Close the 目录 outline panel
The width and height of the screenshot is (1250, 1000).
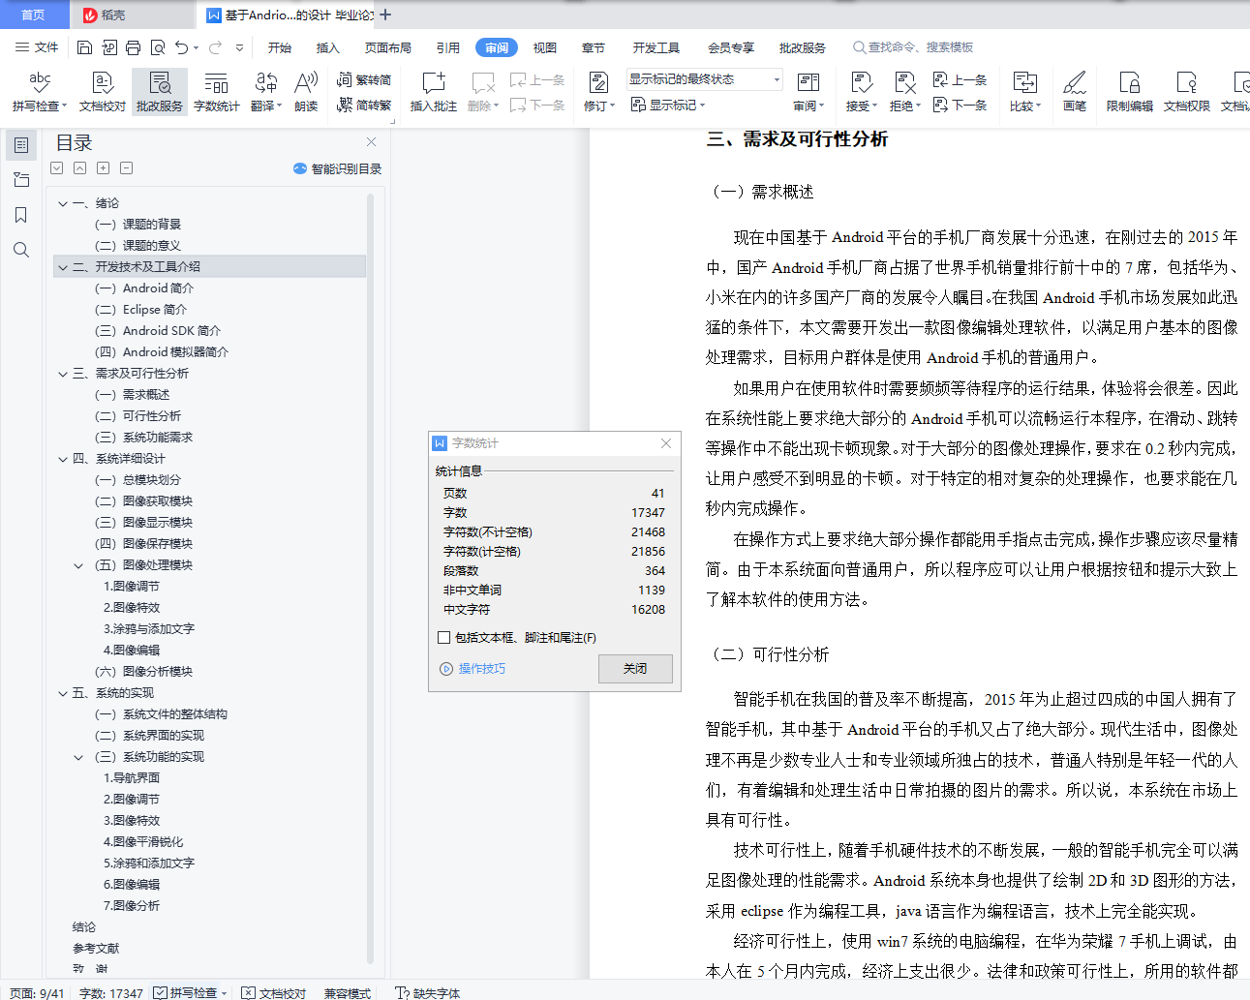point(371,142)
